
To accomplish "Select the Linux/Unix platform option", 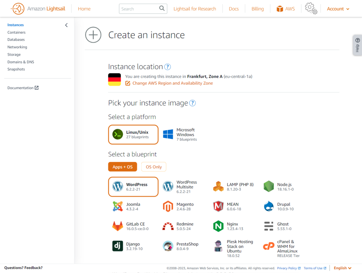I will tap(133, 135).
